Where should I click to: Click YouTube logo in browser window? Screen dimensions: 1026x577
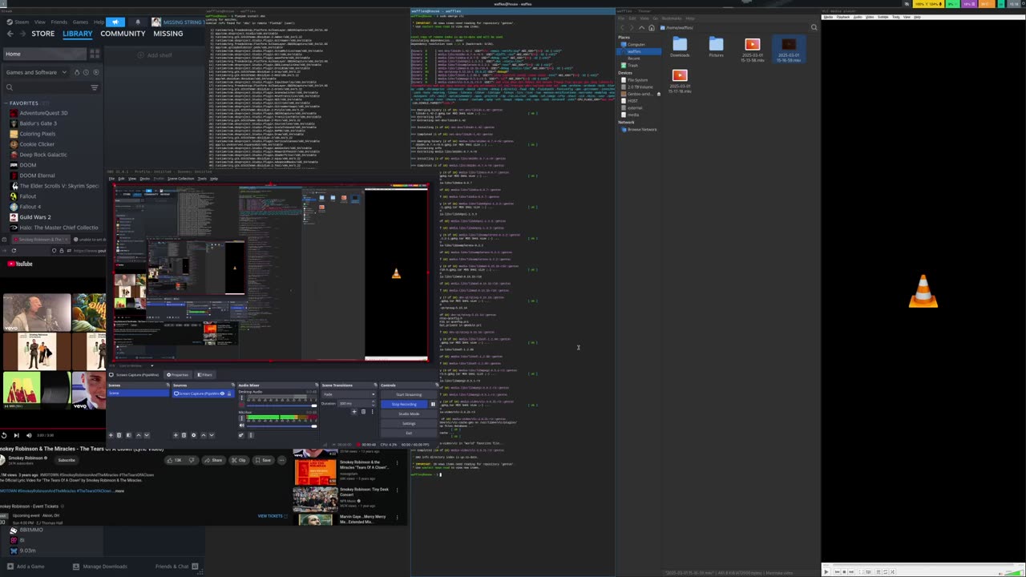tap(20, 264)
